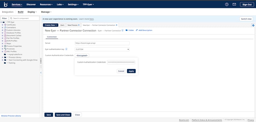Click info icon beside Eyer authentication key
This screenshot has width=256, height=122.
[x=66, y=49]
